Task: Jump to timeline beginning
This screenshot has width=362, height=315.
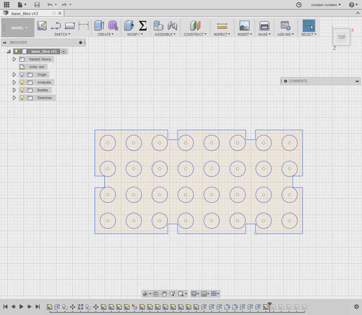Action: click(5, 306)
